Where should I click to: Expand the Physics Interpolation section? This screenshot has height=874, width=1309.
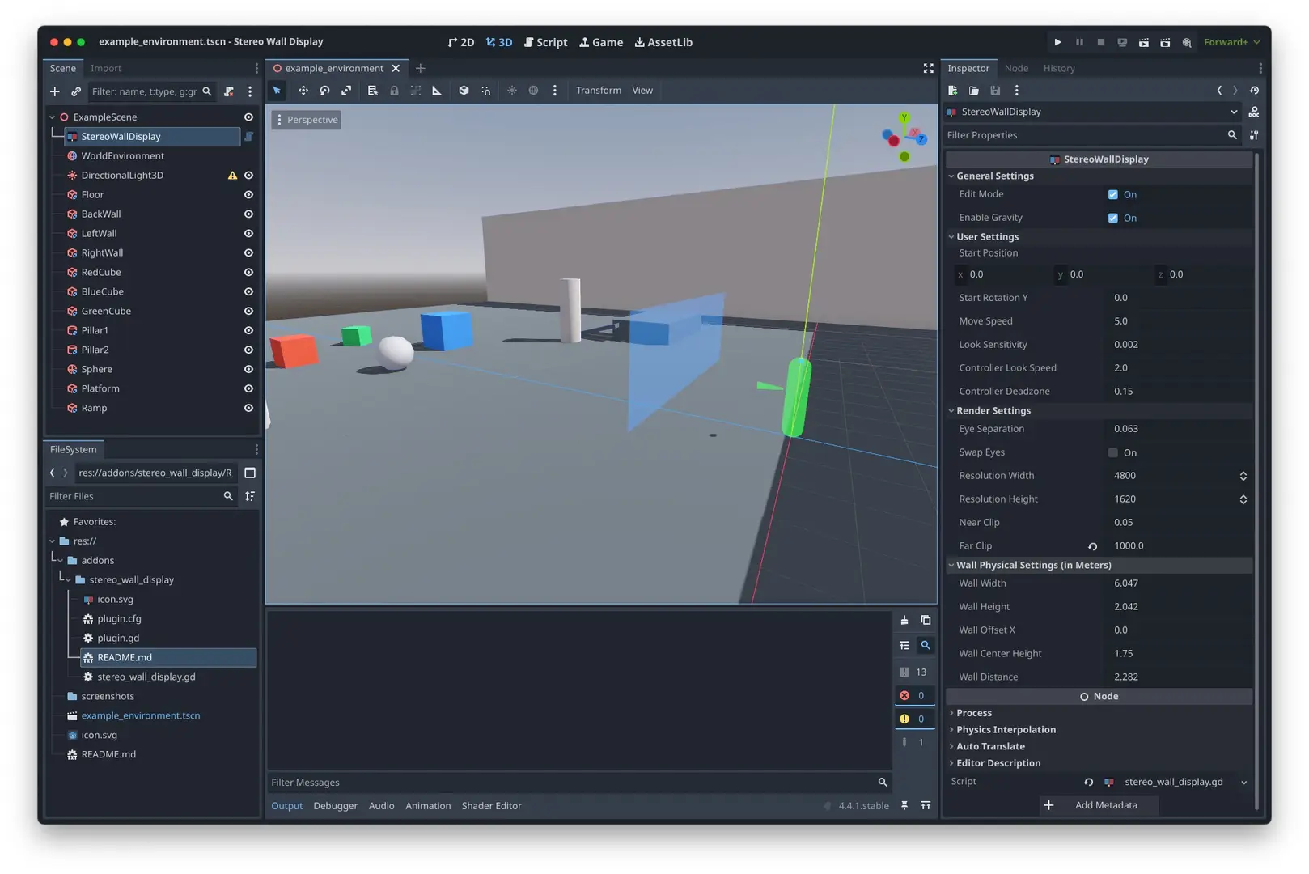tap(1006, 730)
